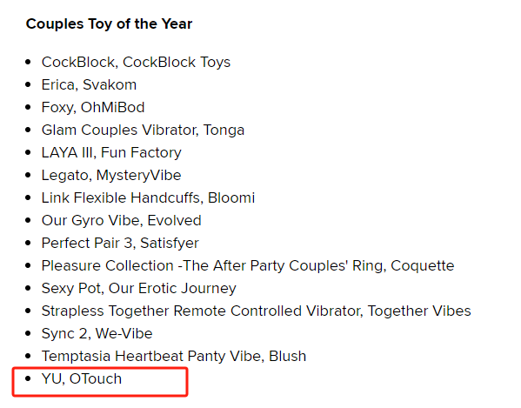This screenshot has height=408, width=521.
Task: Select the 'Sync 2, We-Vibe' list item
Action: (97, 333)
